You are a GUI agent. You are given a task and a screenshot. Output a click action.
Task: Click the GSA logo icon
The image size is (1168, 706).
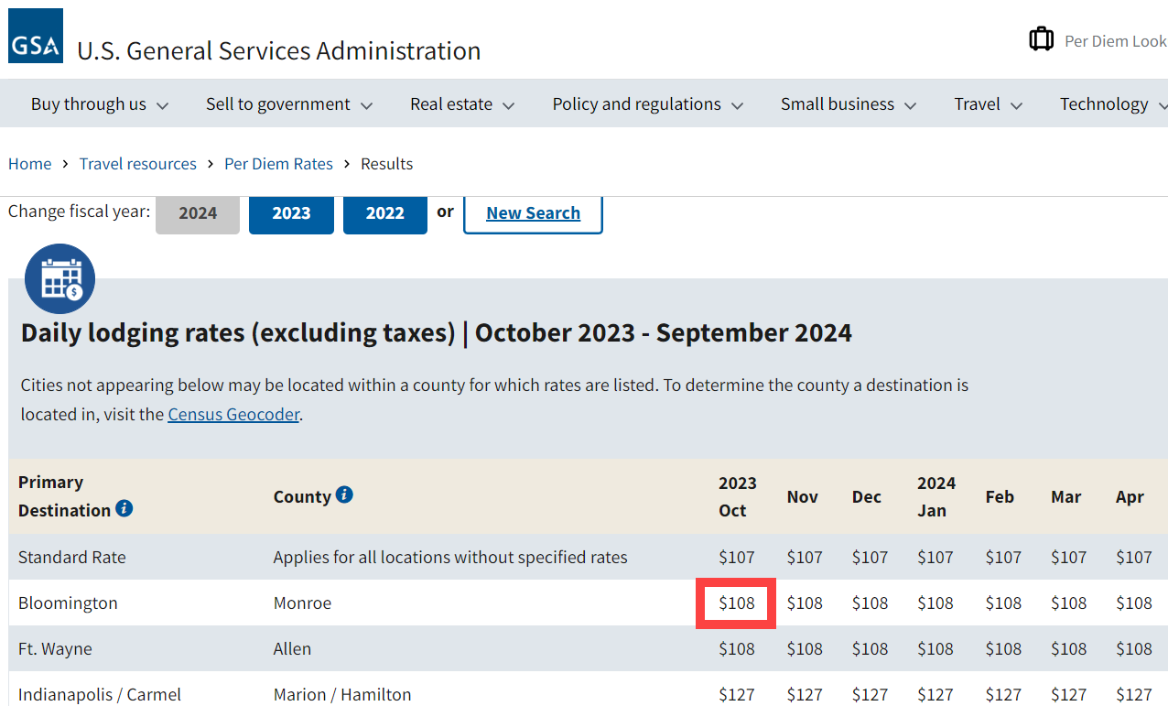[x=36, y=36]
